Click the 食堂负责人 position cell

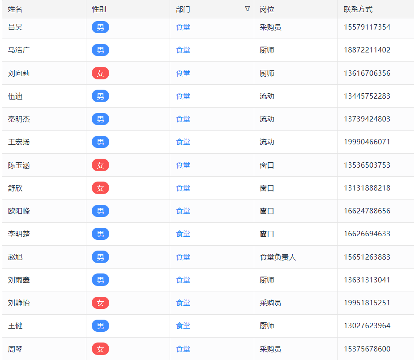tap(278, 257)
